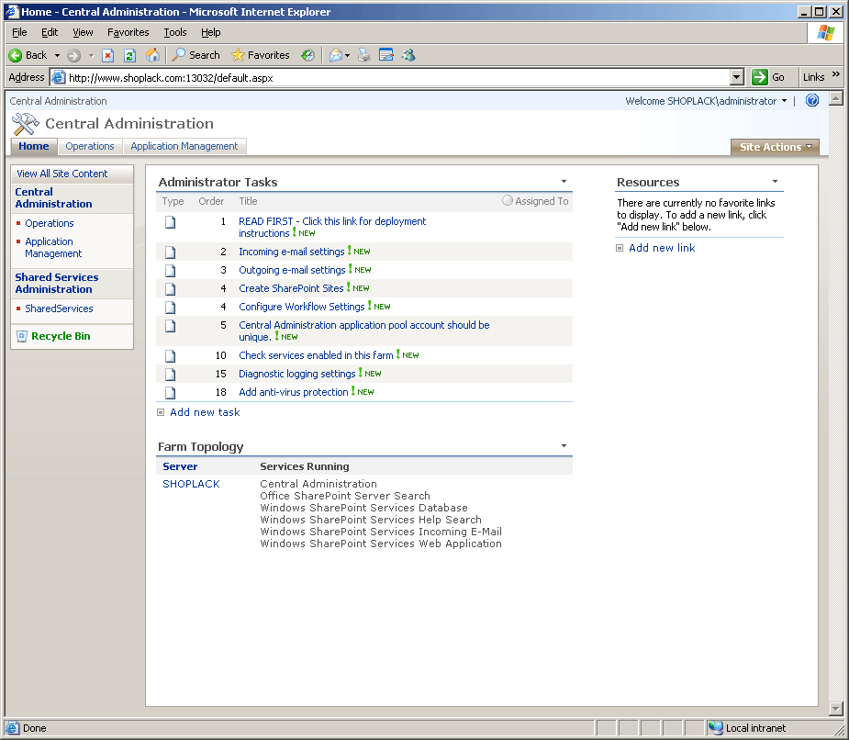The height and width of the screenshot is (740, 849).
Task: Click the document icon for Outgoing e-mail settings
Action: coord(171,271)
